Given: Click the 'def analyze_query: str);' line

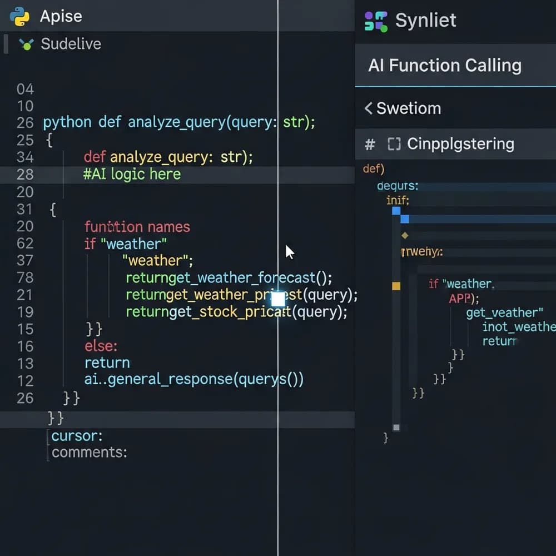Looking at the screenshot, I should [168, 157].
